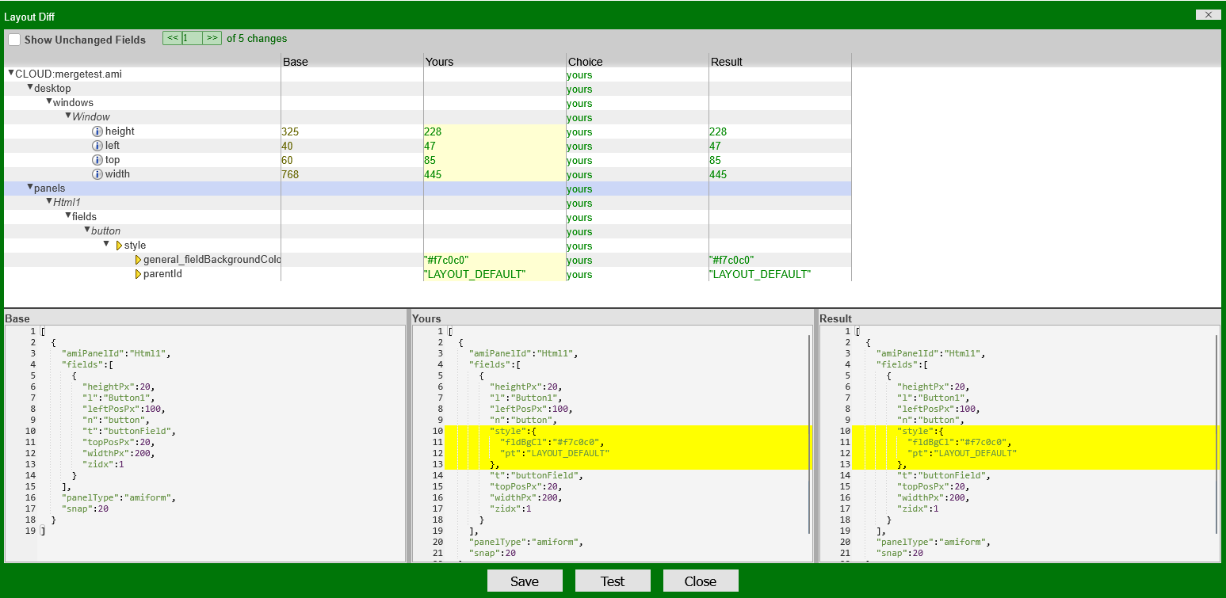This screenshot has width=1226, height=598.
Task: Select the button row under fields
Action: pos(104,230)
